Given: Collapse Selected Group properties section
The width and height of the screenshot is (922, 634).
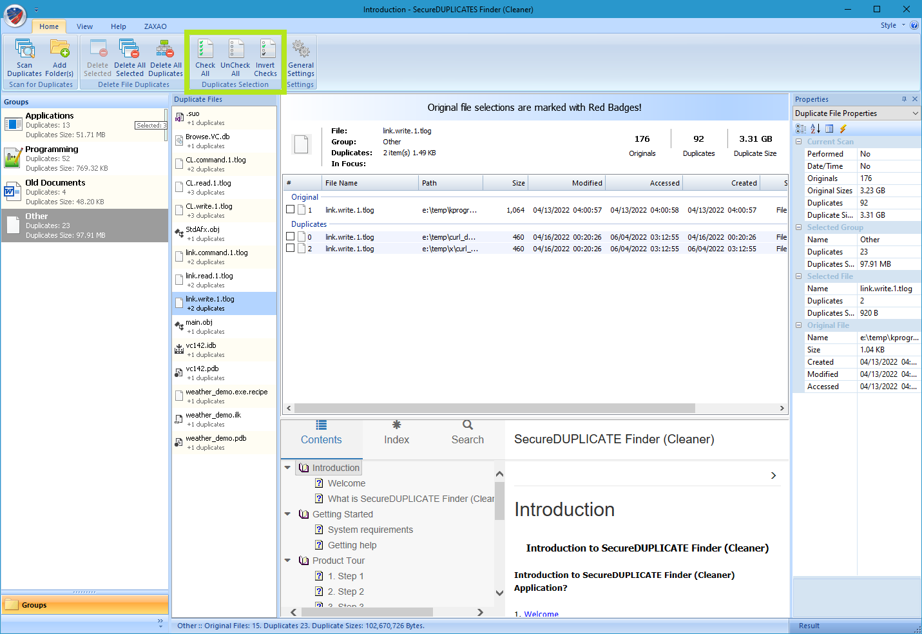Looking at the screenshot, I should click(799, 227).
